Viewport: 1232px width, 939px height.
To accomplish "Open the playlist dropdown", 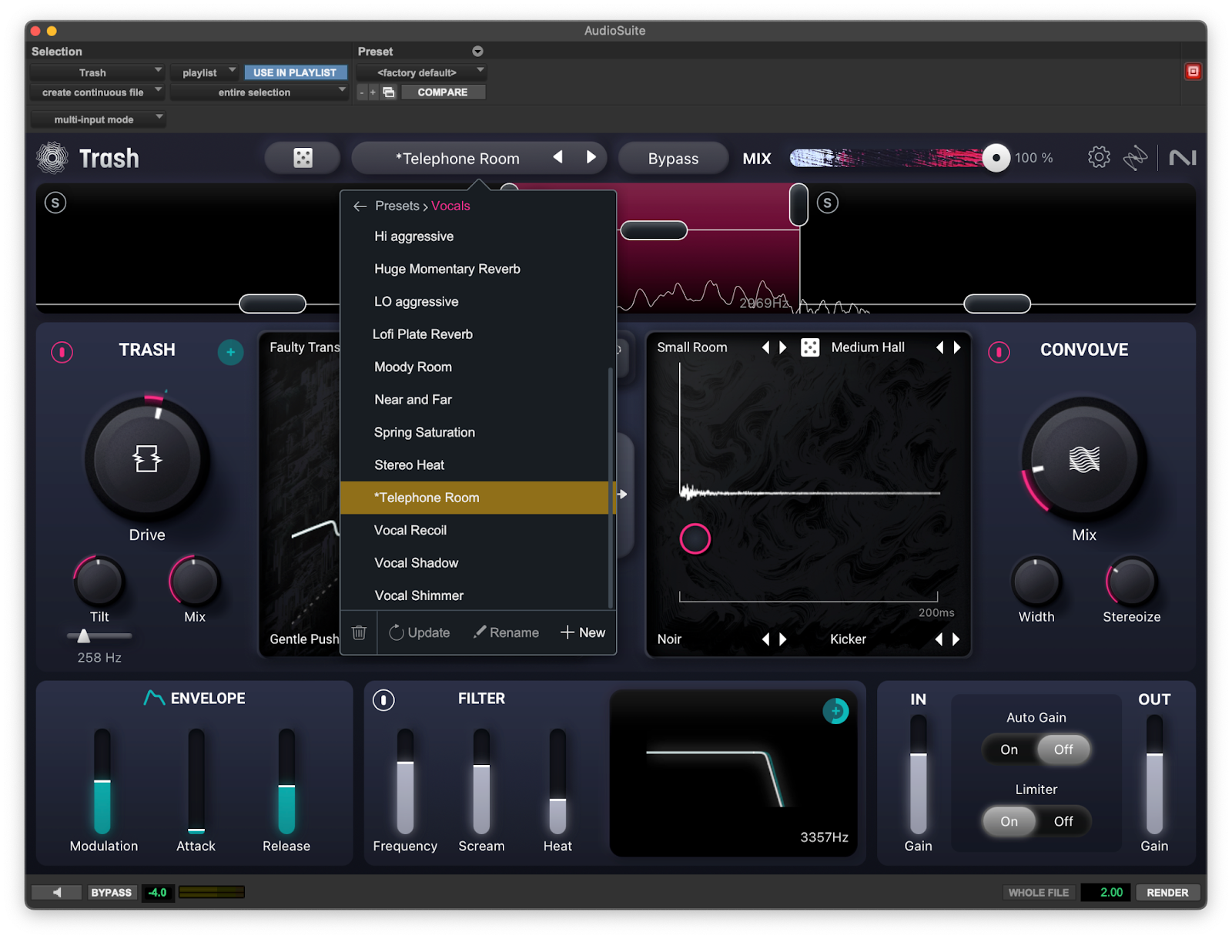I will point(204,72).
